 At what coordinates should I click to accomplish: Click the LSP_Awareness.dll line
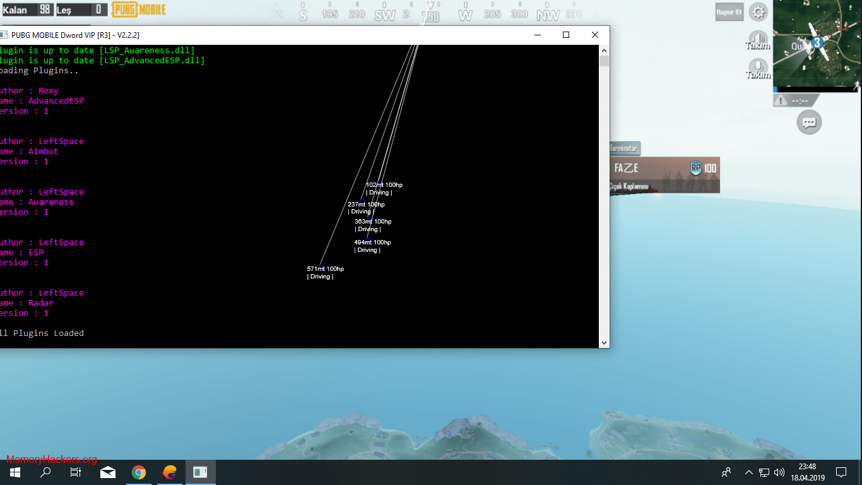[97, 51]
